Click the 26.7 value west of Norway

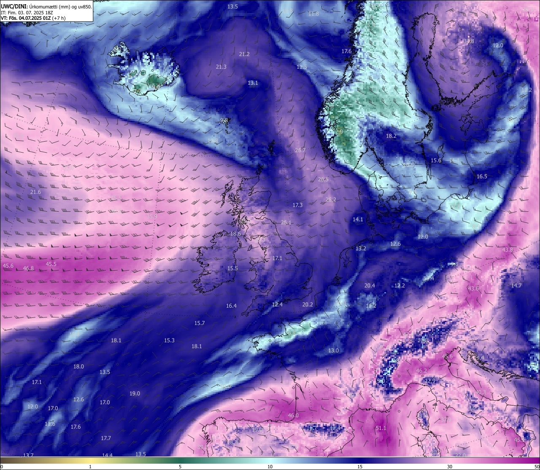(x=300, y=150)
